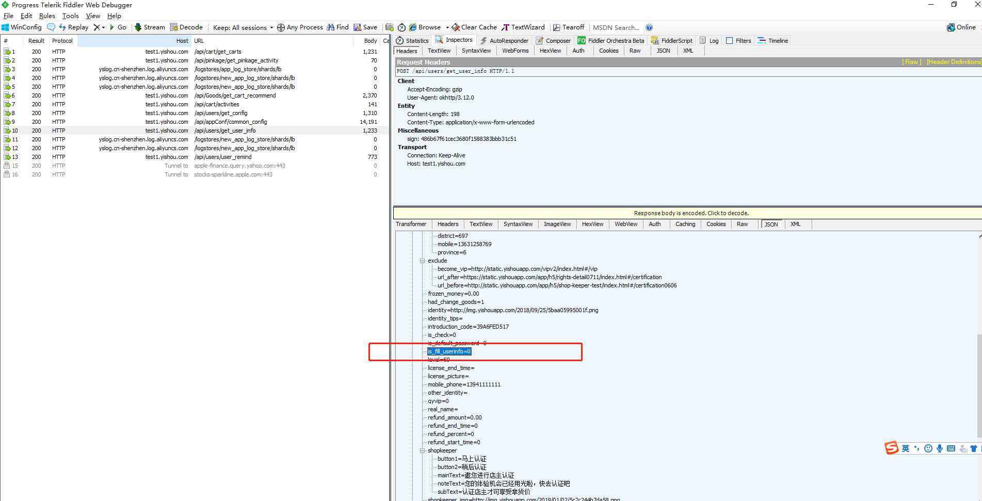Open the Browse dropdown arrow

447,27
